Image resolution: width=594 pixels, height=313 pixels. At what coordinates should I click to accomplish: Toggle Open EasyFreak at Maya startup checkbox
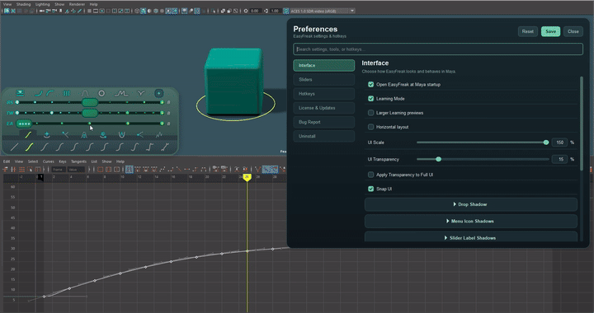(x=371, y=84)
